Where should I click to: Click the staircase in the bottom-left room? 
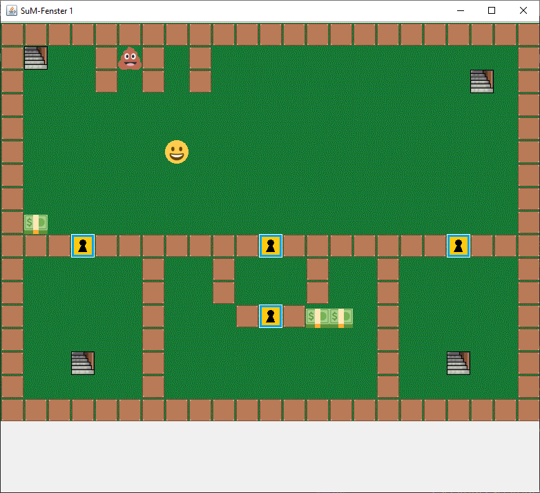83,363
